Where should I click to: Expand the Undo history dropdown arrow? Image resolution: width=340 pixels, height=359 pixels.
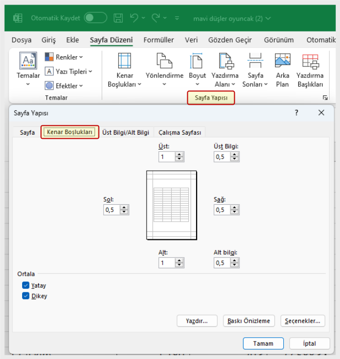point(143,18)
